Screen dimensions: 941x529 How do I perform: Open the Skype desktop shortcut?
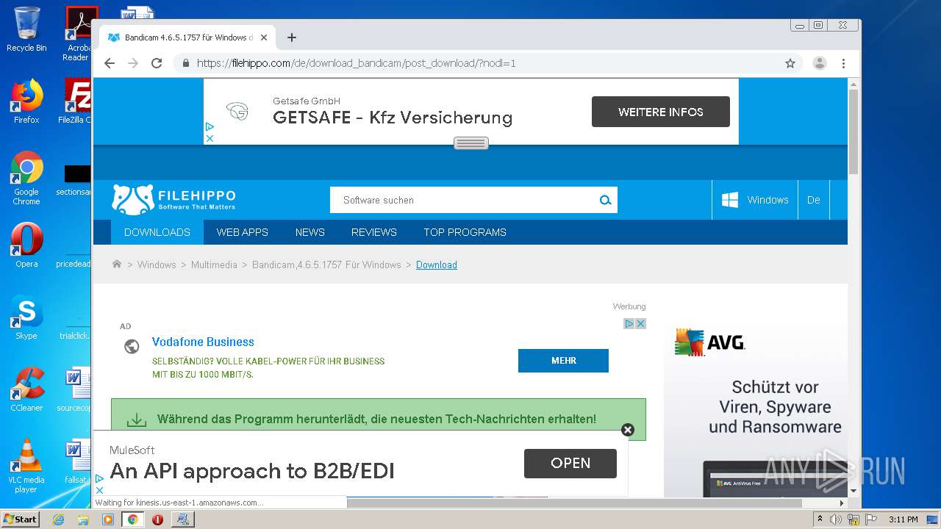tap(26, 318)
